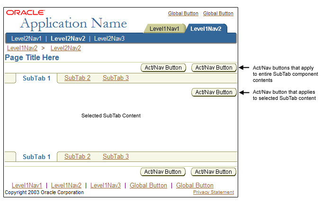Screen dimensions: 322x205
Task: Open the Level1Nav3 footer link
Action: click(106, 185)
